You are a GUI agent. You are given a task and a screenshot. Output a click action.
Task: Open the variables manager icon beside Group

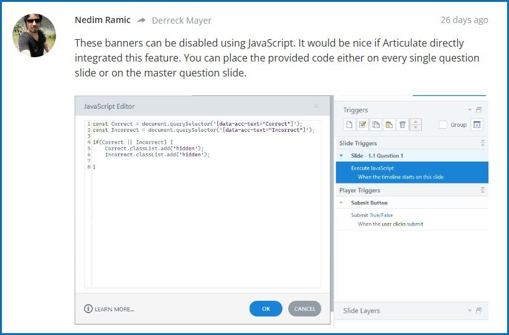click(477, 125)
